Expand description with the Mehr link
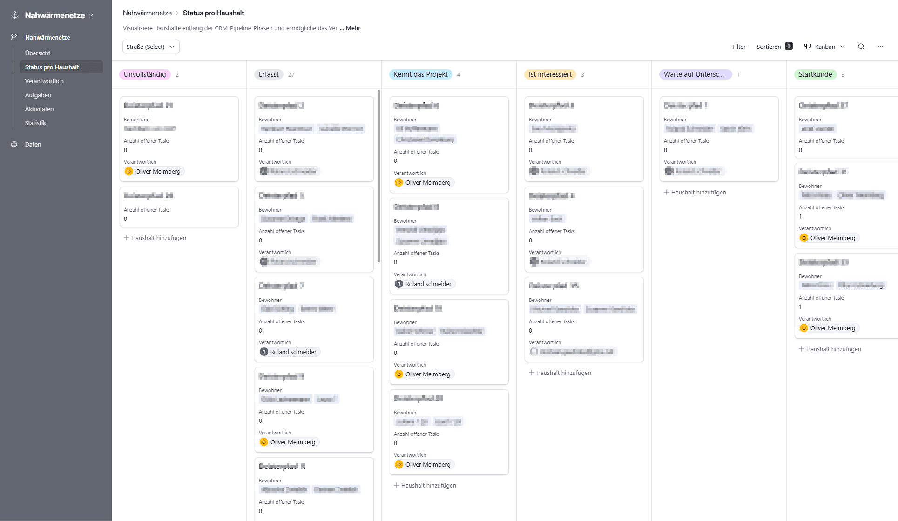 pos(353,28)
